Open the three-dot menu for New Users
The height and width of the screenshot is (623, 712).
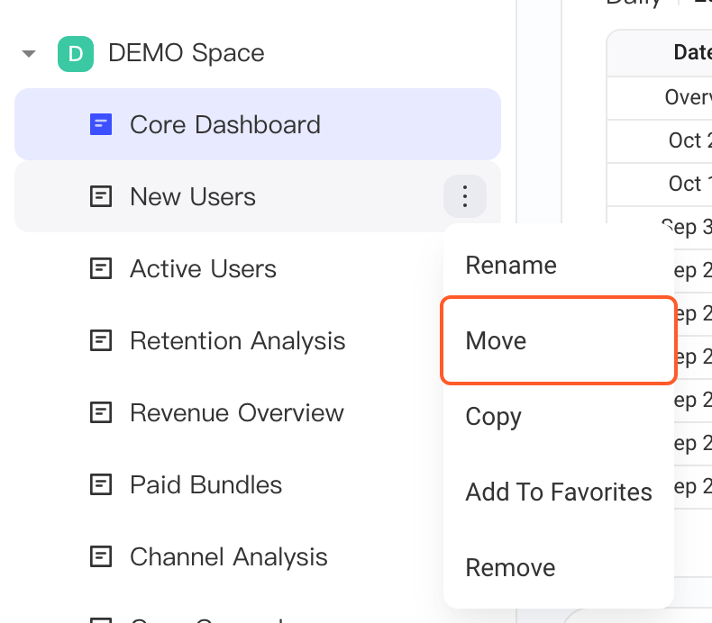pyautogui.click(x=464, y=196)
